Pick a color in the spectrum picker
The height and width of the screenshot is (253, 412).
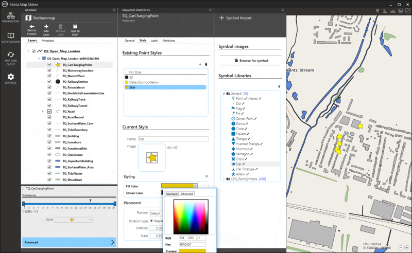(191, 217)
